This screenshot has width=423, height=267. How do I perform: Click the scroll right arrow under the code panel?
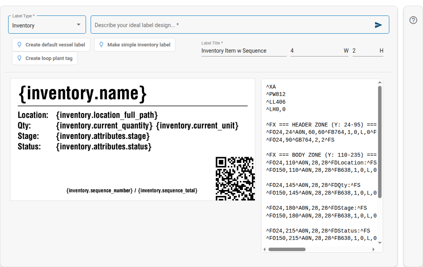click(x=373, y=249)
